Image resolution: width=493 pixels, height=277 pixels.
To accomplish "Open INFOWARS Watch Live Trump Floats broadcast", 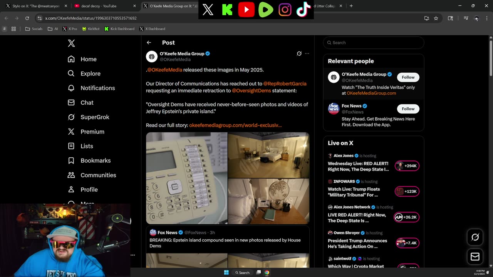I will 354,192.
